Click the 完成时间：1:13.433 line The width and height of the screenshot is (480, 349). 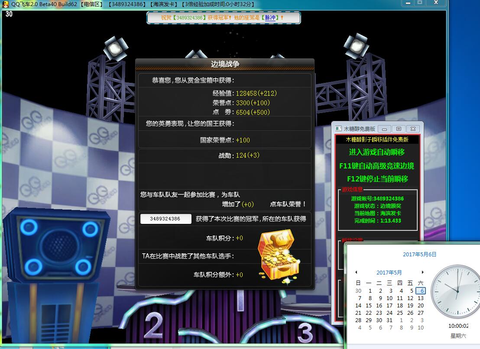(x=377, y=220)
